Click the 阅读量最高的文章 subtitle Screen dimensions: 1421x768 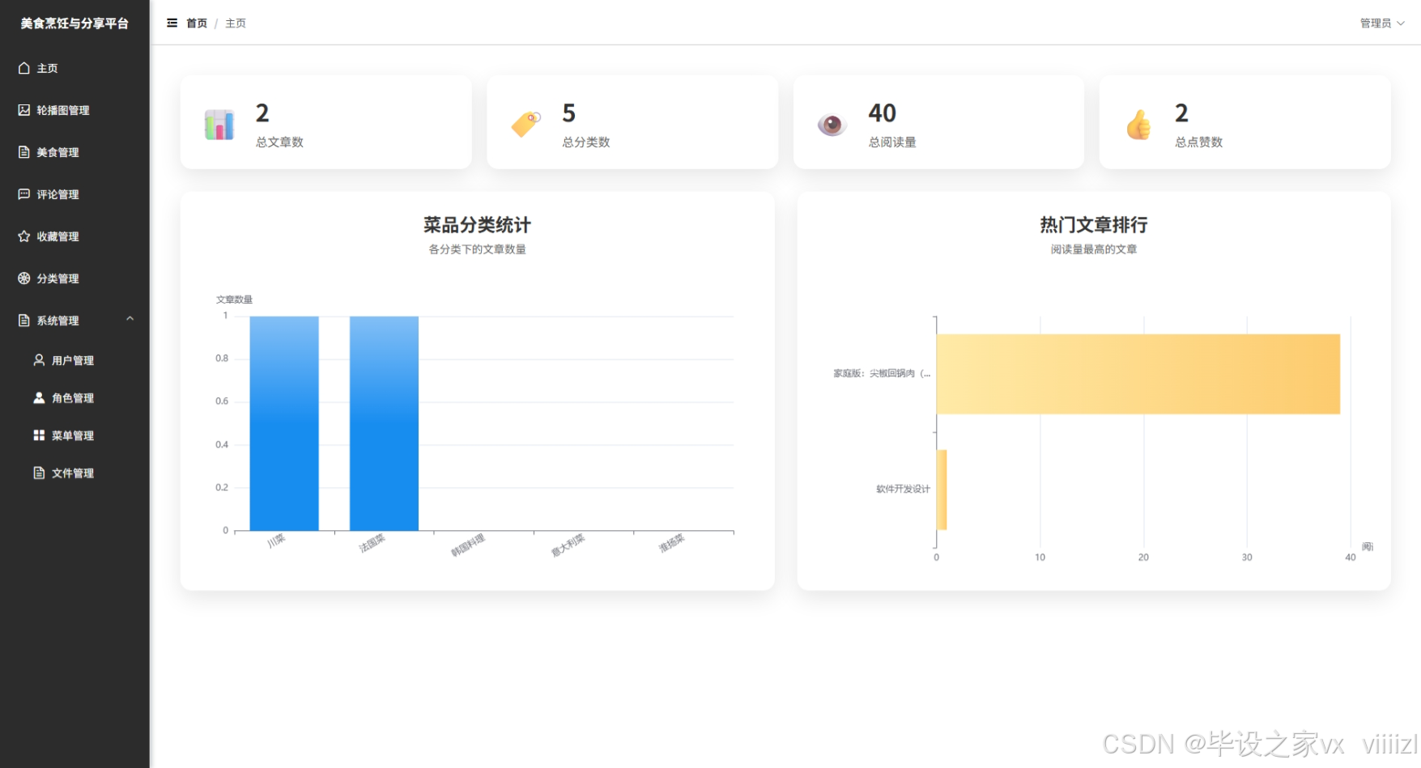(x=1094, y=249)
